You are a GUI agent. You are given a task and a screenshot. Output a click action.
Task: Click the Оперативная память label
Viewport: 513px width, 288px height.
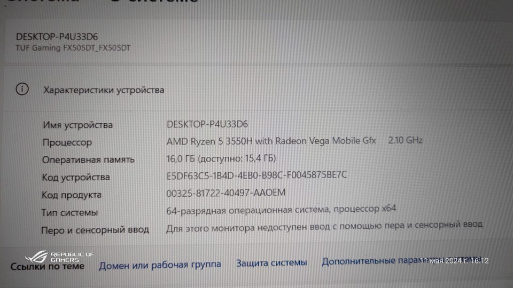pyautogui.click(x=88, y=159)
